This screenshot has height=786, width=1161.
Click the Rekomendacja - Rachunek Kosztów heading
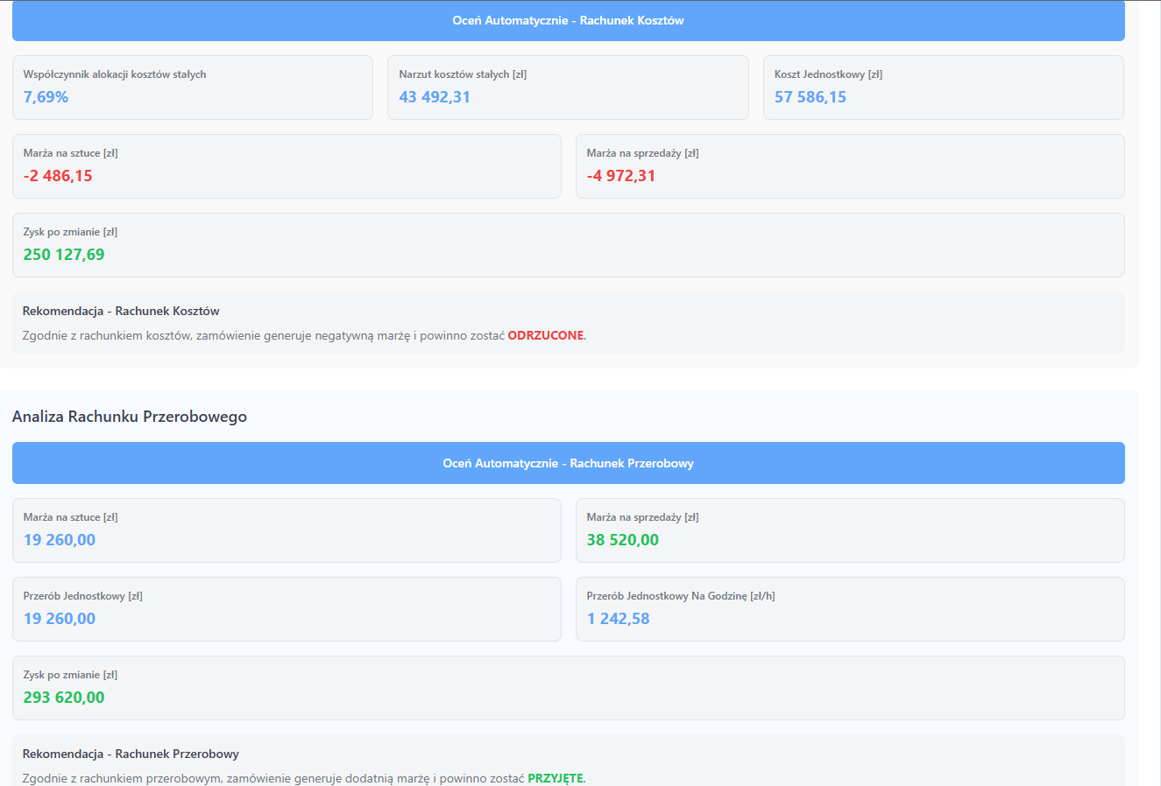coord(121,311)
